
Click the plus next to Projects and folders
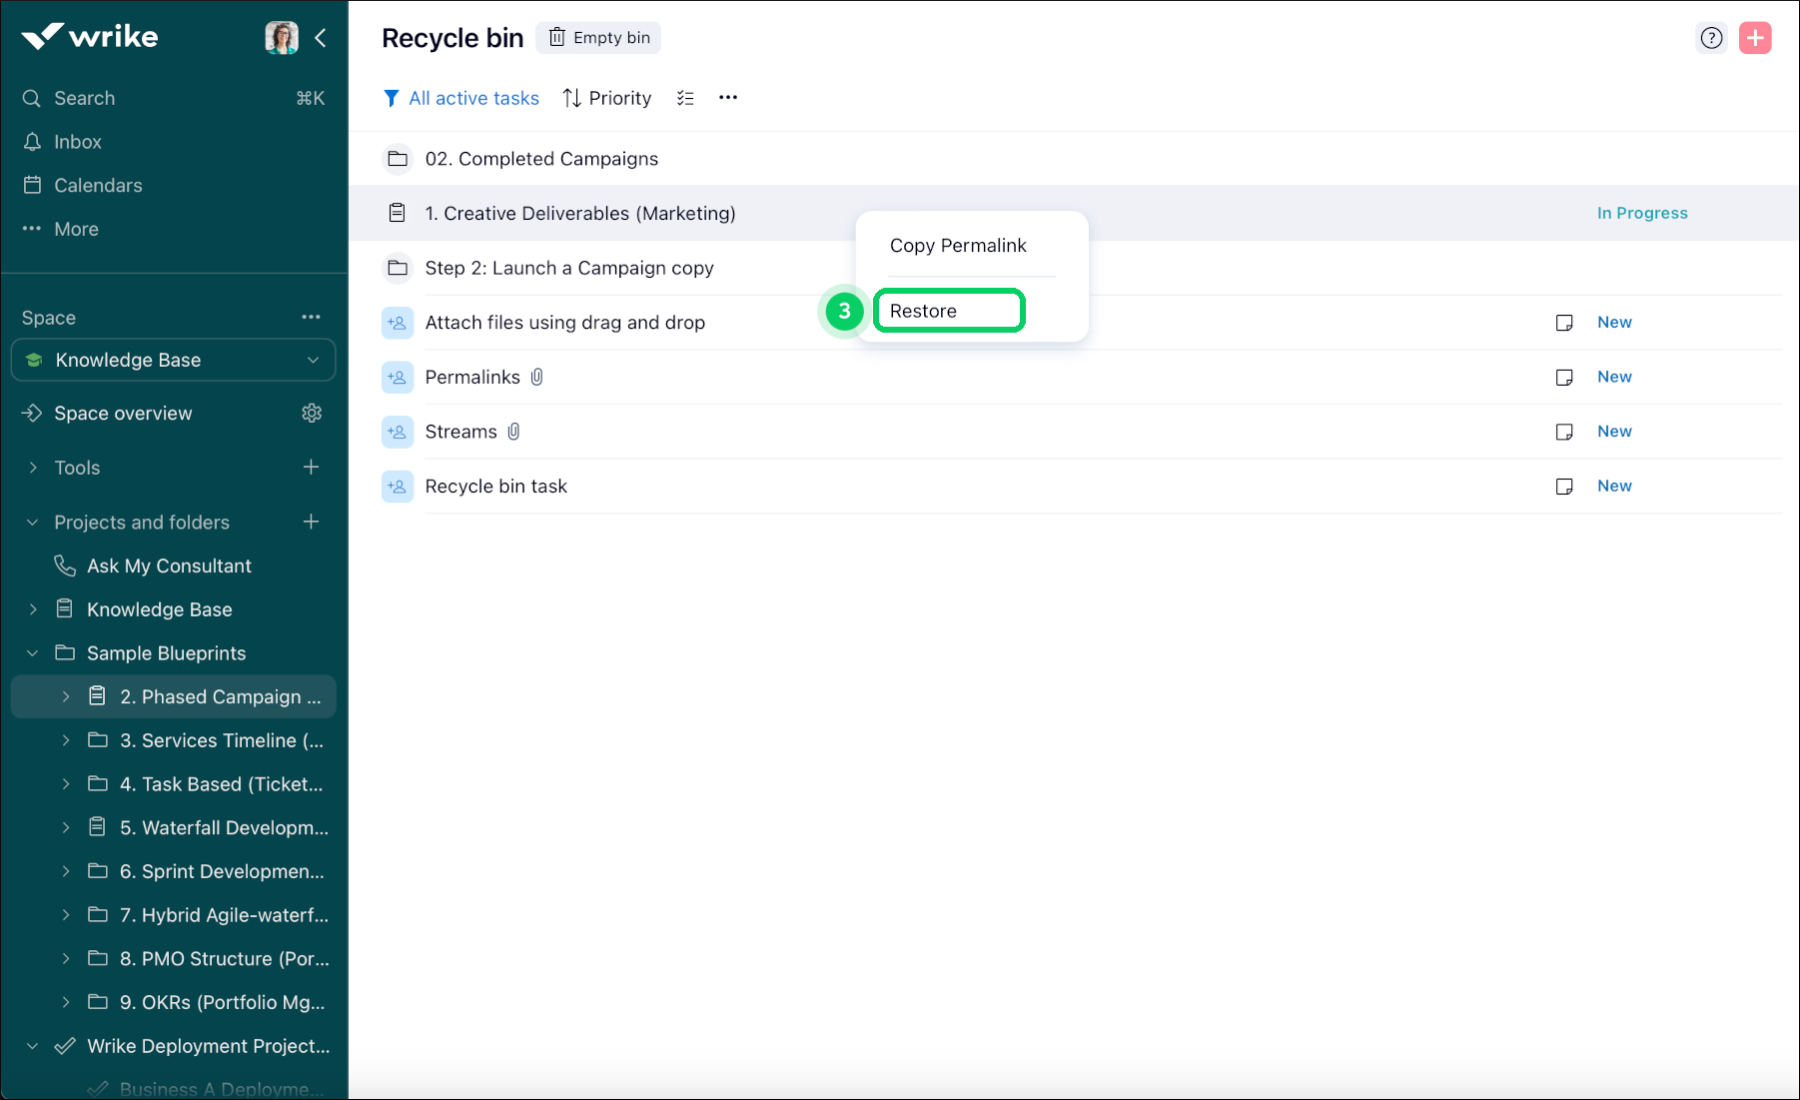pos(311,522)
